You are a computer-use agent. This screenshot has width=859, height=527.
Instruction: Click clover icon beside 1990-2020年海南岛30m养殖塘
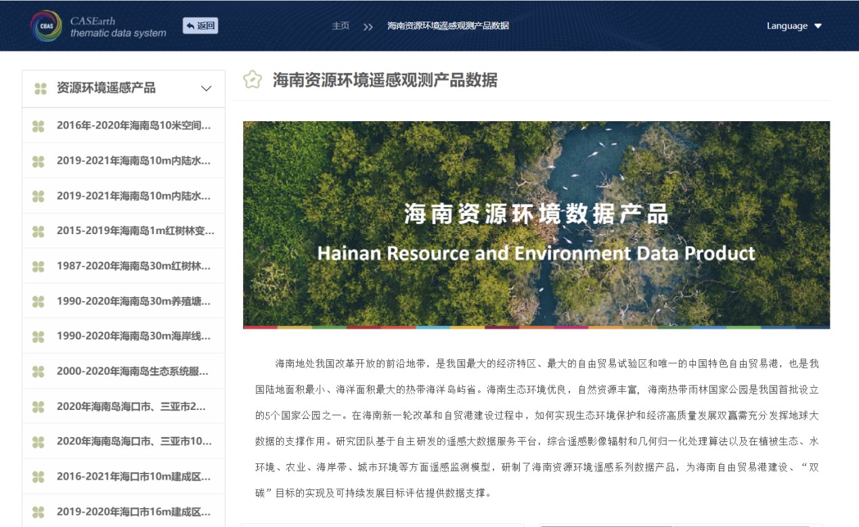[39, 301]
